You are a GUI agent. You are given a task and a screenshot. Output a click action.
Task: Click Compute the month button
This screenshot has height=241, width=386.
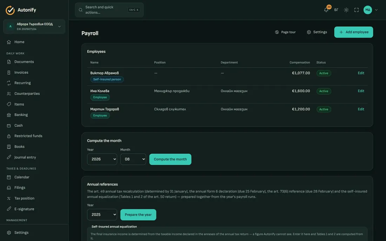tap(170, 159)
